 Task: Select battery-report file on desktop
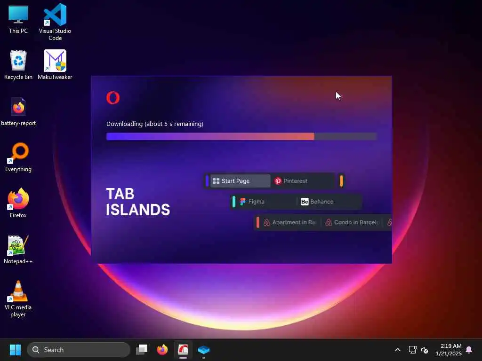[18, 111]
